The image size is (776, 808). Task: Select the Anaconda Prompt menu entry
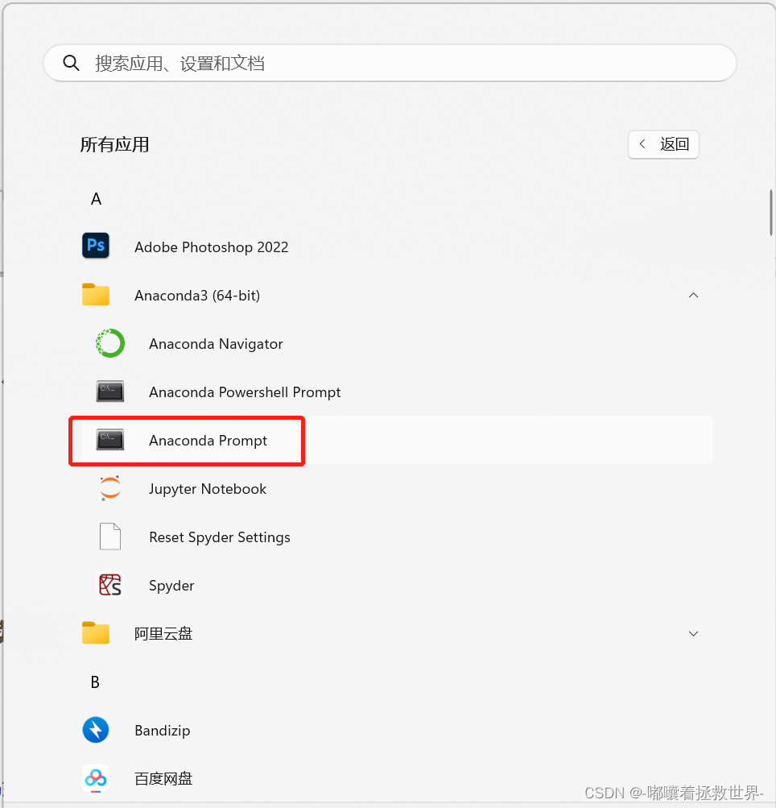click(391, 440)
